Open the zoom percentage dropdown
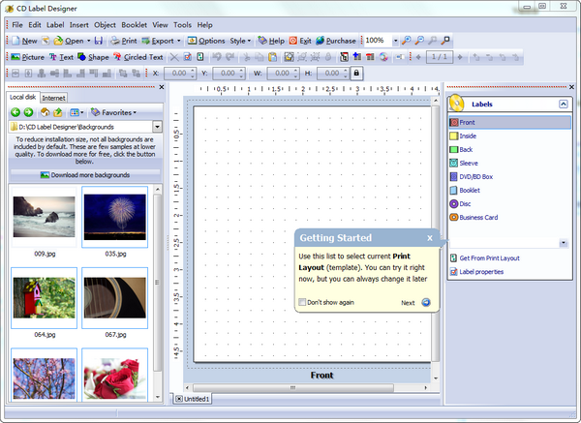The image size is (581, 423). click(392, 41)
